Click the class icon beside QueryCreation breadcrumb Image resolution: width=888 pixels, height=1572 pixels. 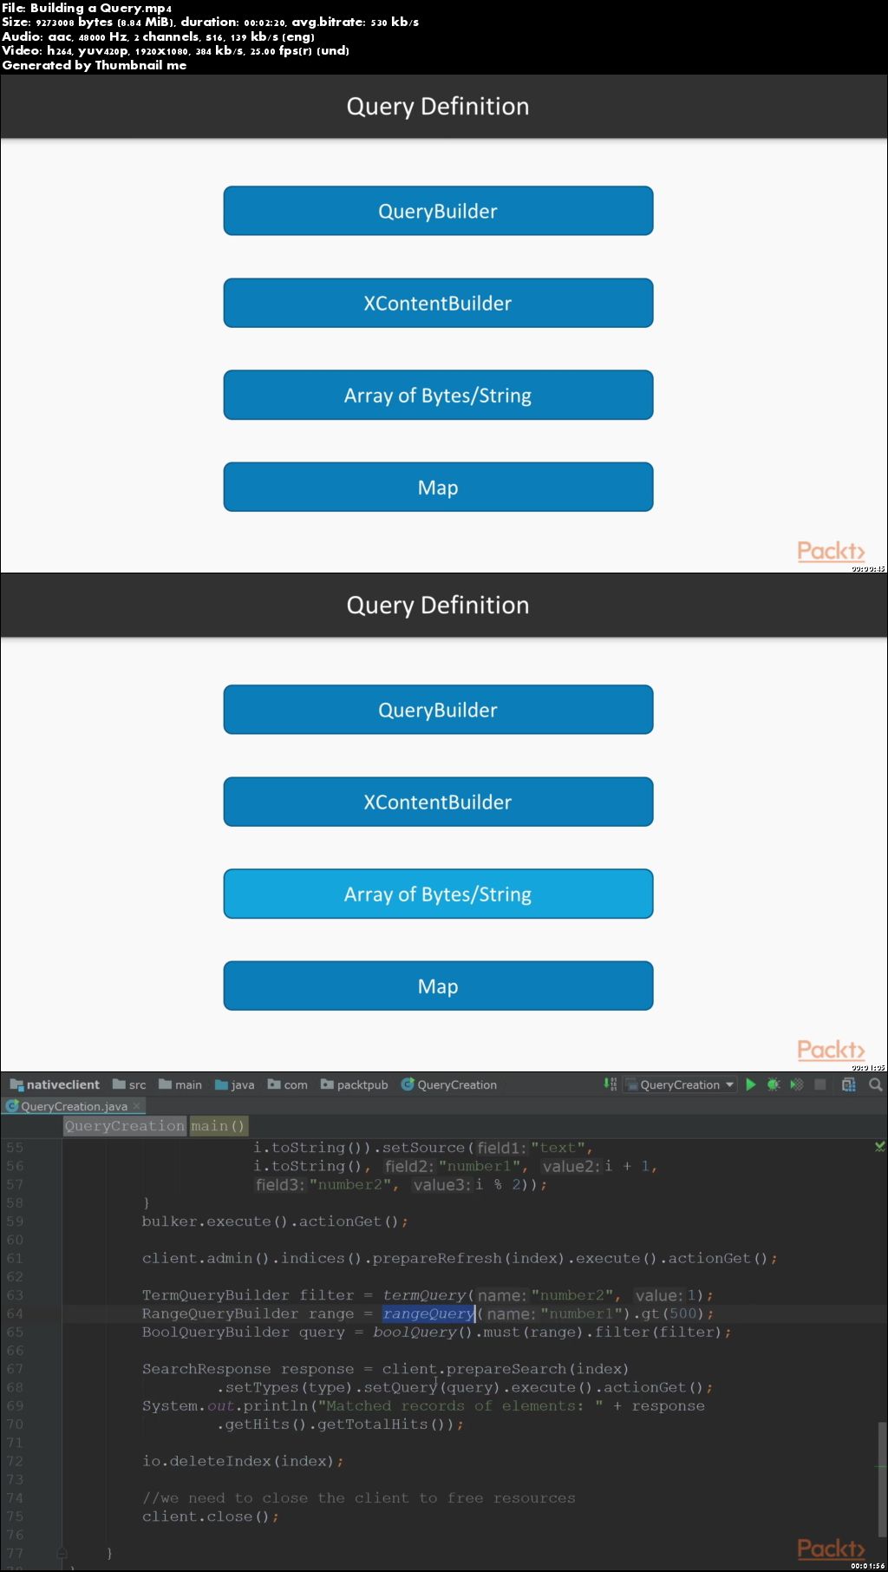pos(407,1084)
